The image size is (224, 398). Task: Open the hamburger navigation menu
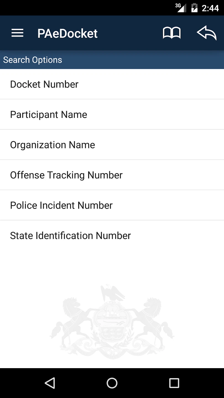click(x=17, y=33)
